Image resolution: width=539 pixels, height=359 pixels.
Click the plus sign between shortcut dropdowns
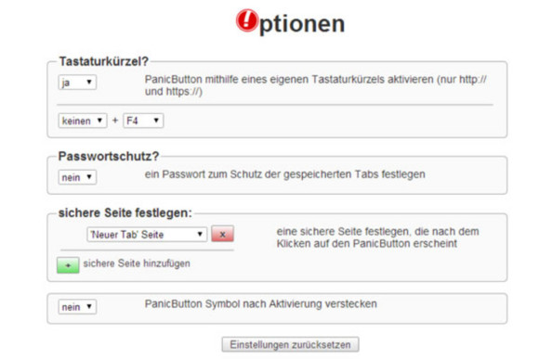pyautogui.click(x=115, y=121)
